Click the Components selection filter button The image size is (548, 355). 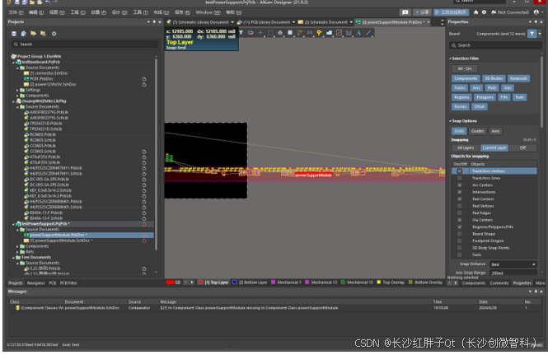466,78
